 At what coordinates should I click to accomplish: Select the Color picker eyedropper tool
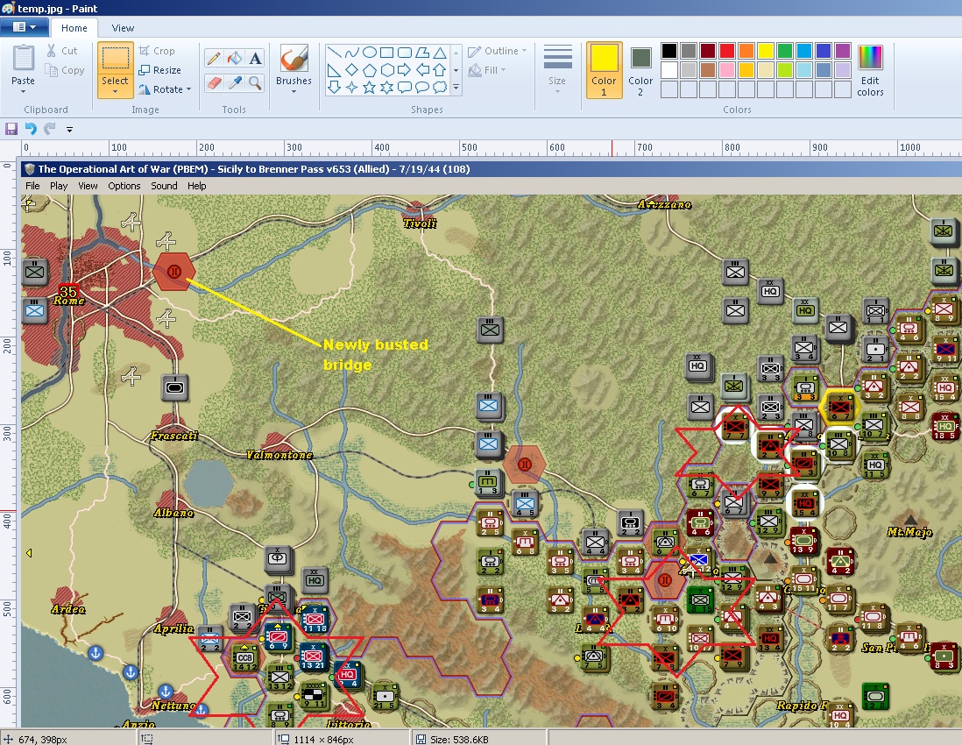tap(234, 83)
